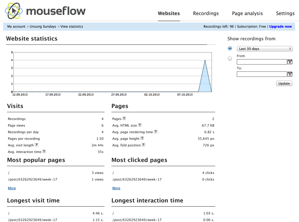299x222 pixels.
Task: Click the Mouseflow logo
Action: click(x=45, y=11)
